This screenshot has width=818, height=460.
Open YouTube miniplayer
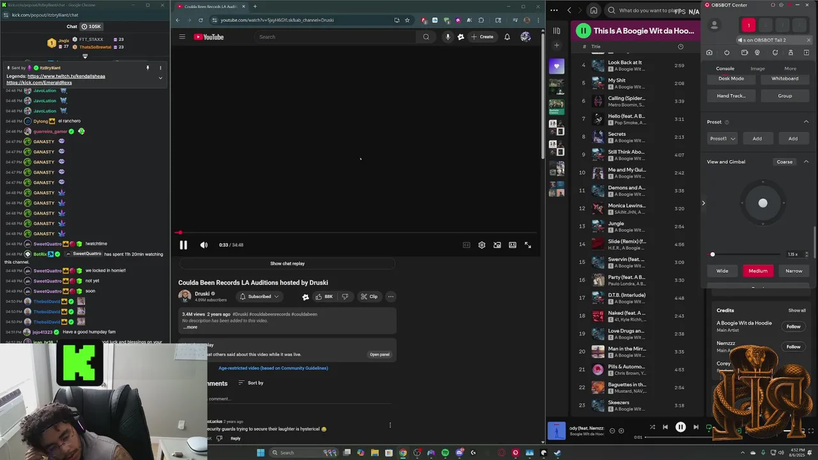pyautogui.click(x=497, y=245)
